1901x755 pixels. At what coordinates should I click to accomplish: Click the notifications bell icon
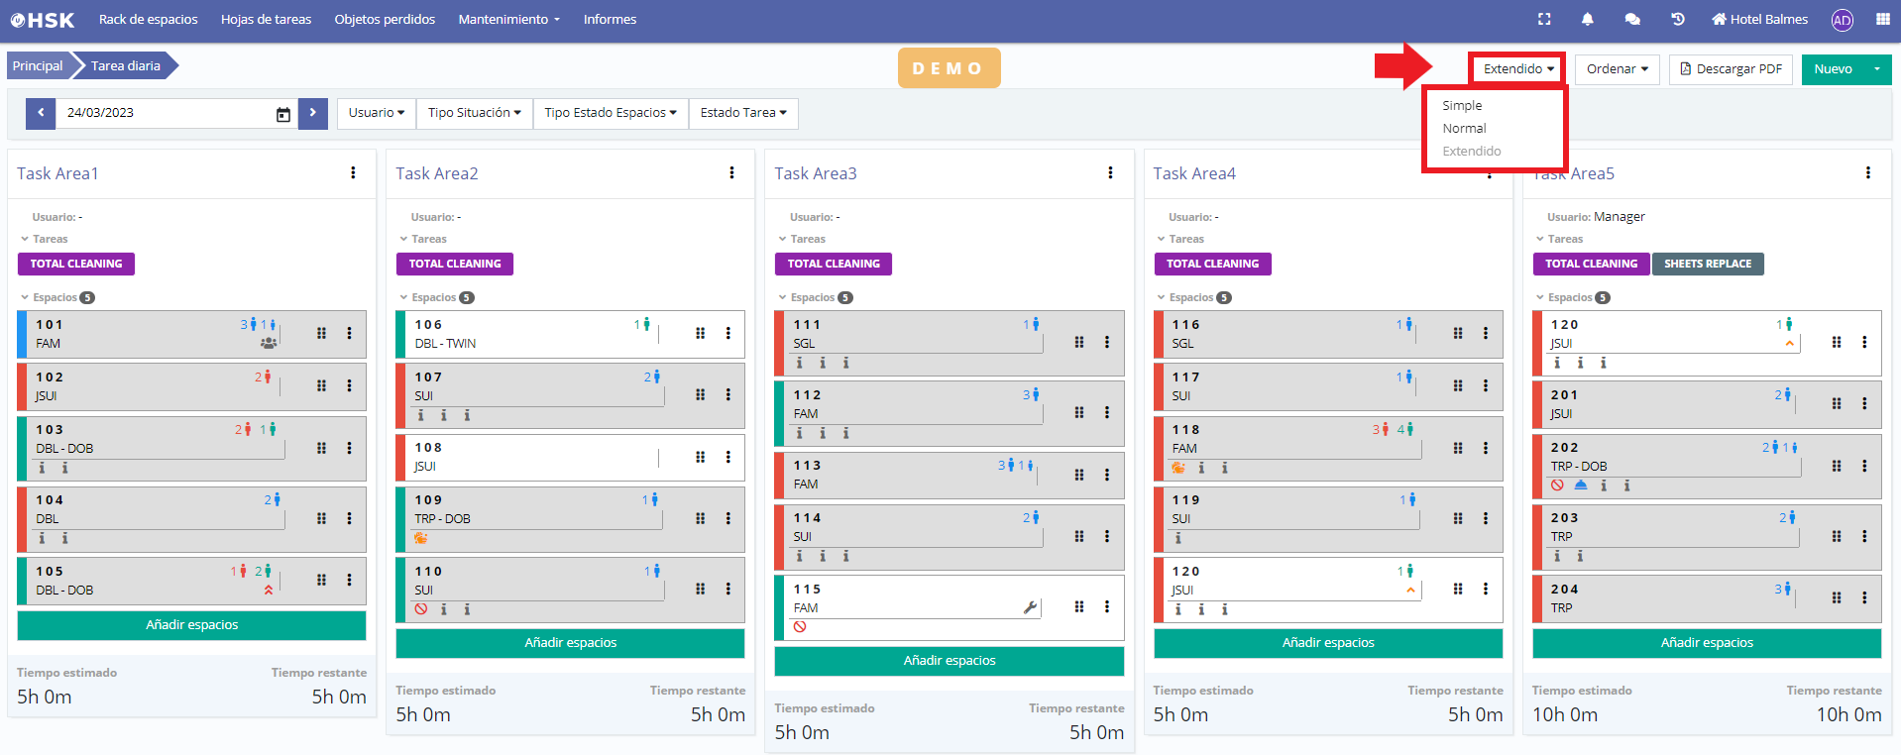[1588, 19]
